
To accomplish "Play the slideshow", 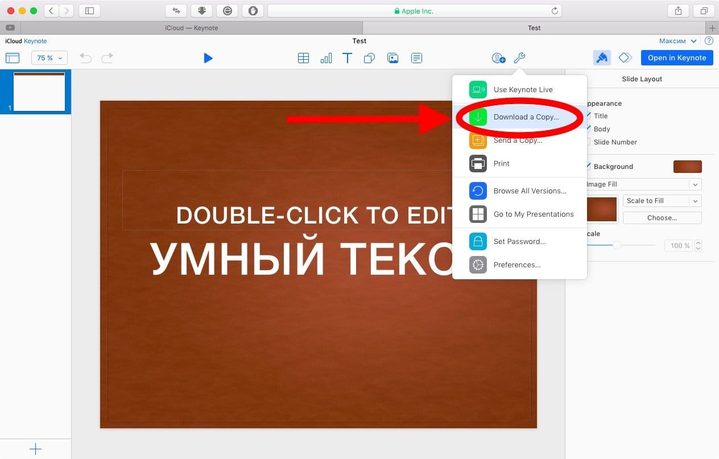I will [x=208, y=58].
